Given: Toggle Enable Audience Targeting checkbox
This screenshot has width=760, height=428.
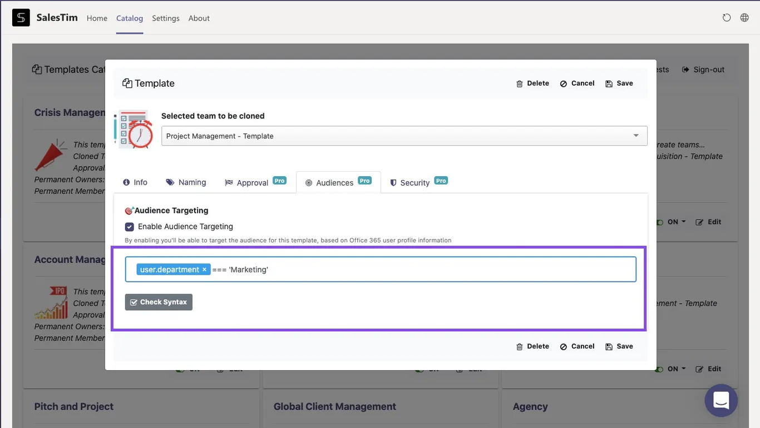Looking at the screenshot, I should [x=130, y=227].
